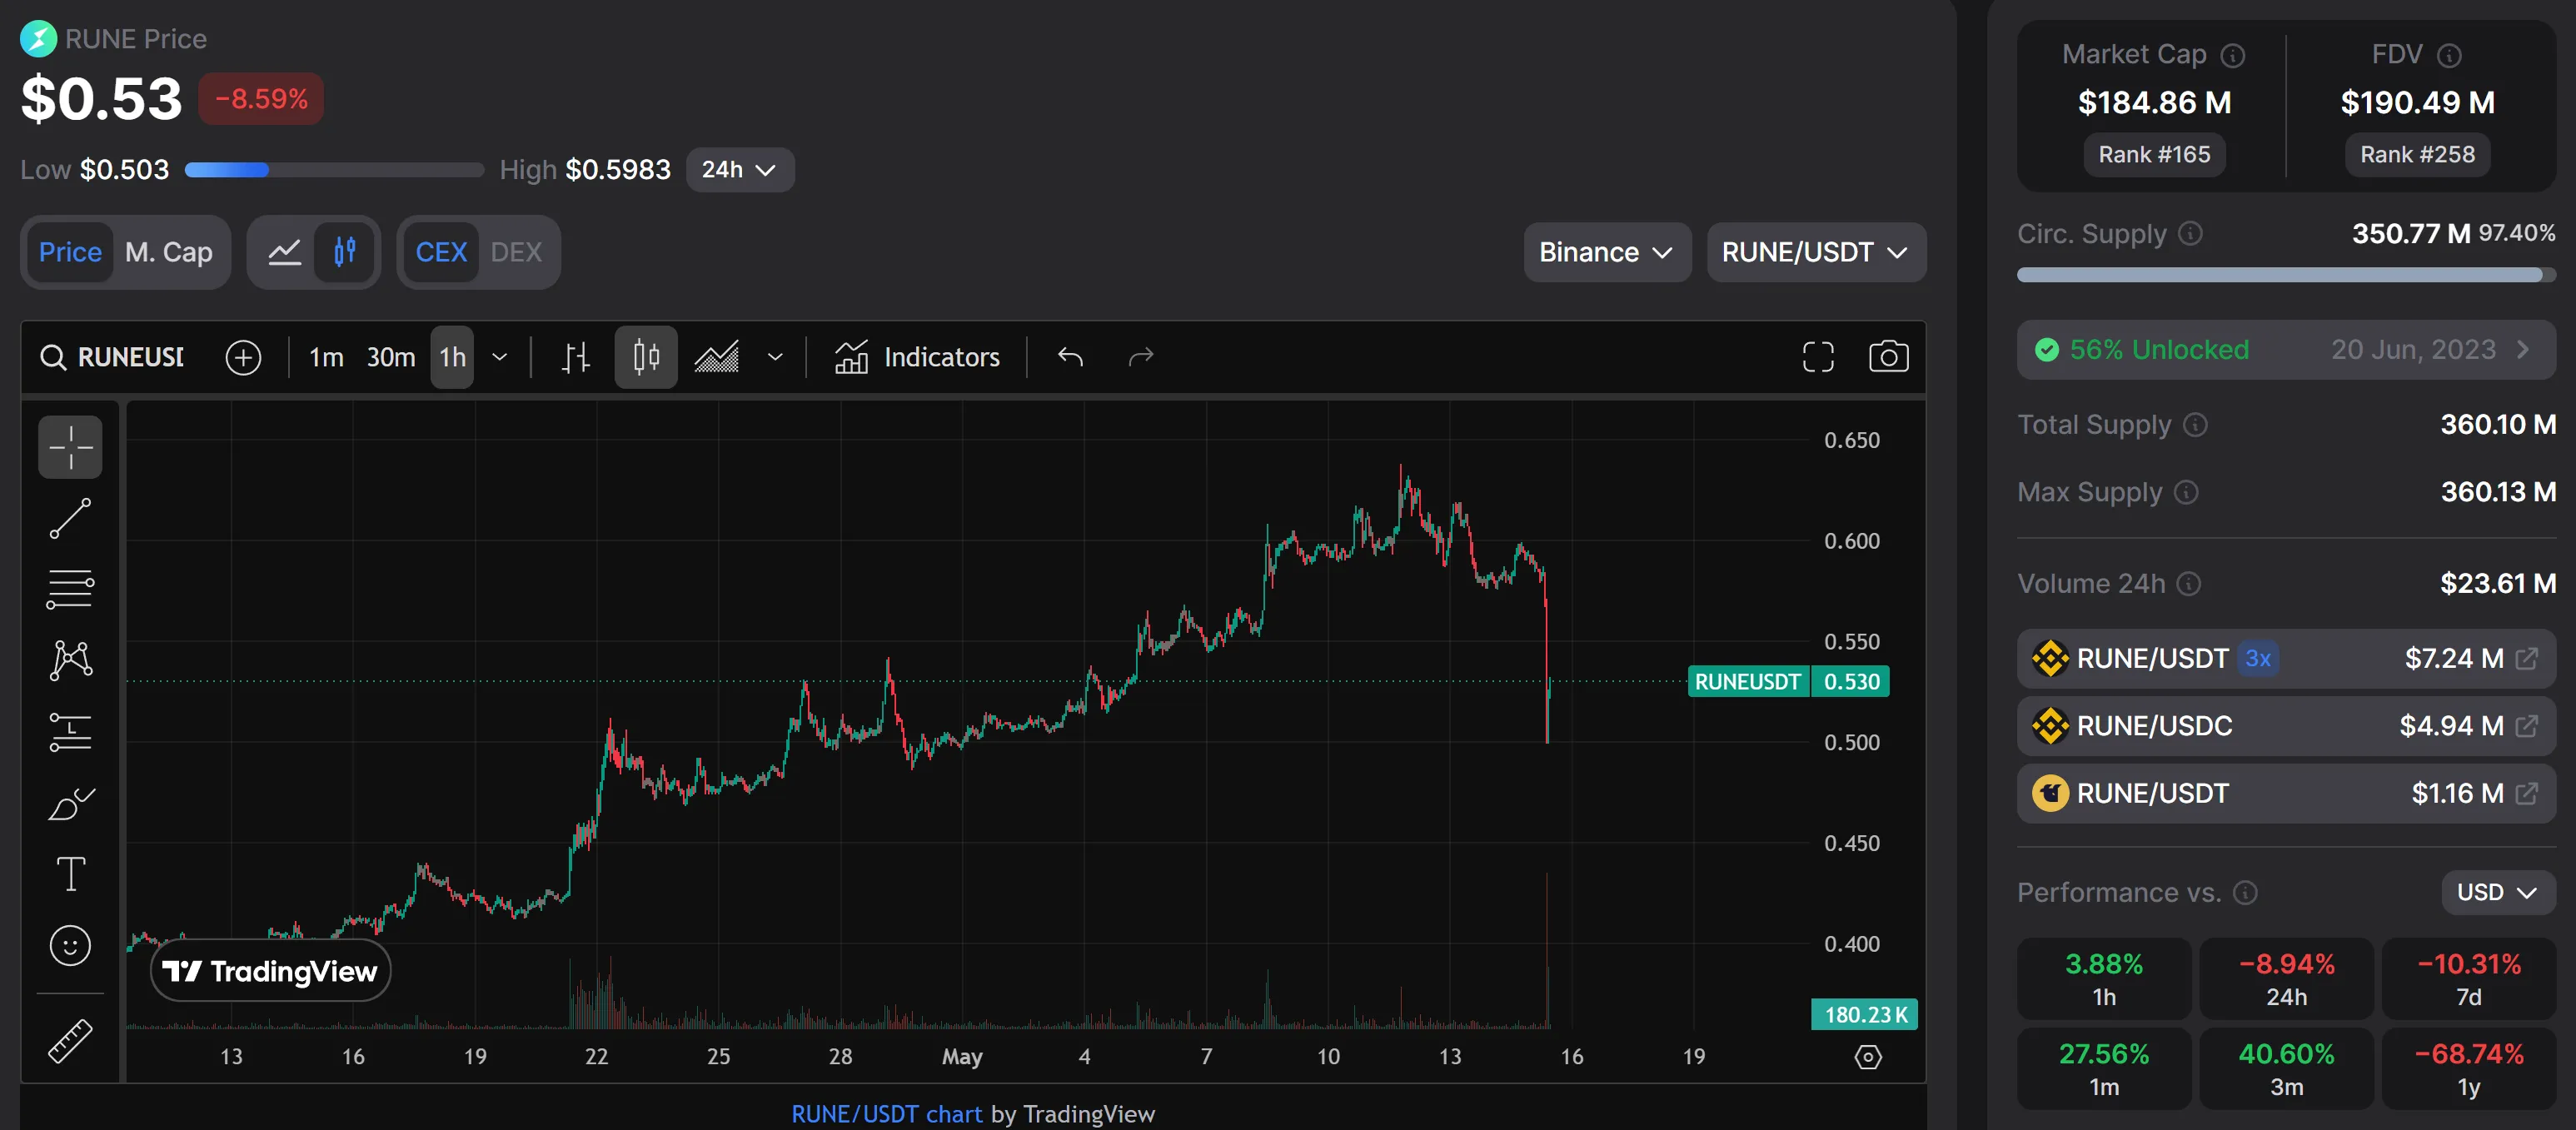Select DEX data source
2576x1130 pixels.
pyautogui.click(x=516, y=252)
